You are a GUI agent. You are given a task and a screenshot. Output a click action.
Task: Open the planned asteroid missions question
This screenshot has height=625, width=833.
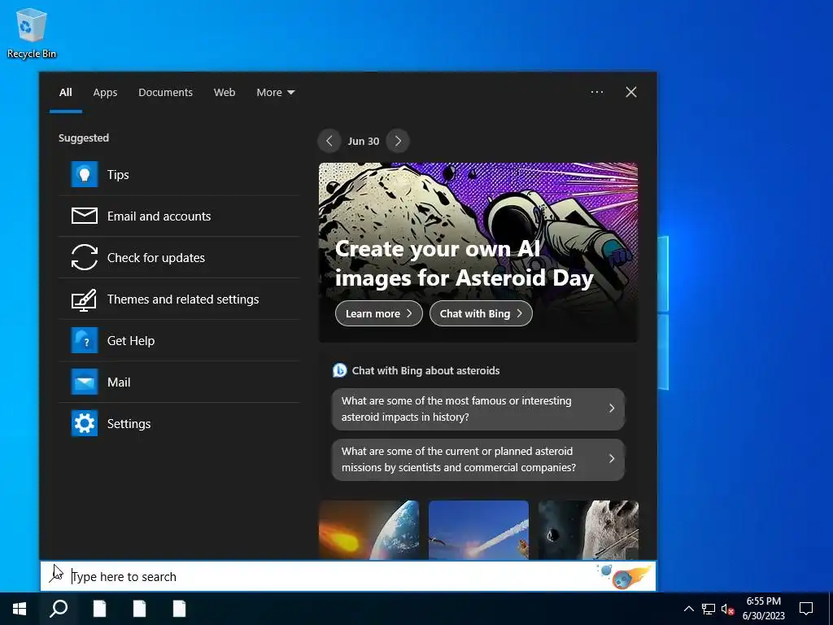tap(478, 459)
